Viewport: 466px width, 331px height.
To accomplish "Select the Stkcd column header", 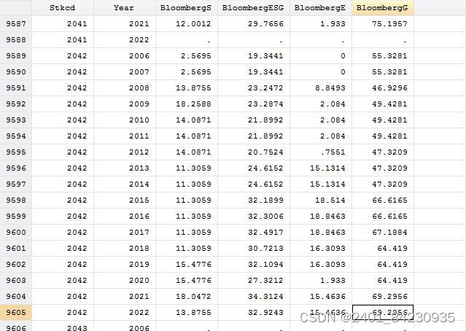I will pos(63,8).
